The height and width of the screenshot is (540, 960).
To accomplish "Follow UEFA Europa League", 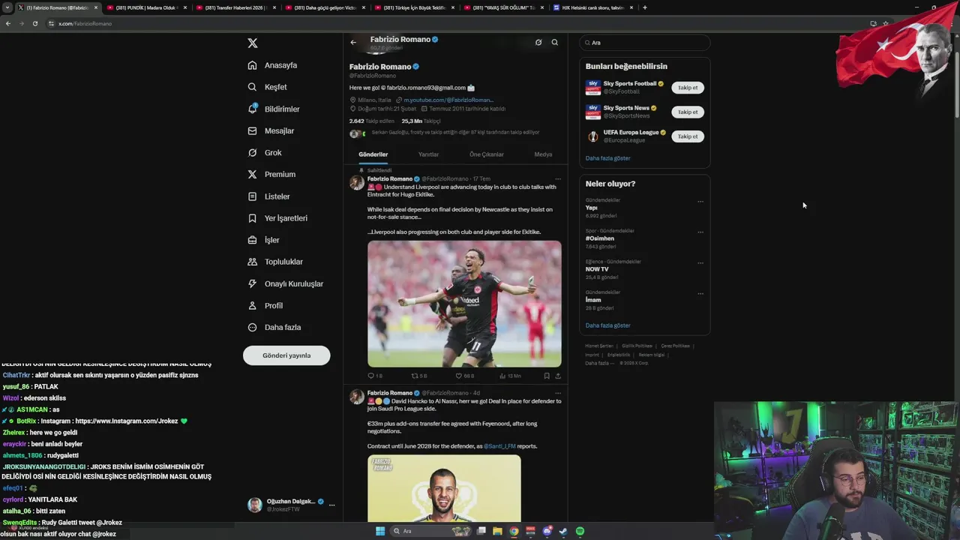I will tap(688, 136).
